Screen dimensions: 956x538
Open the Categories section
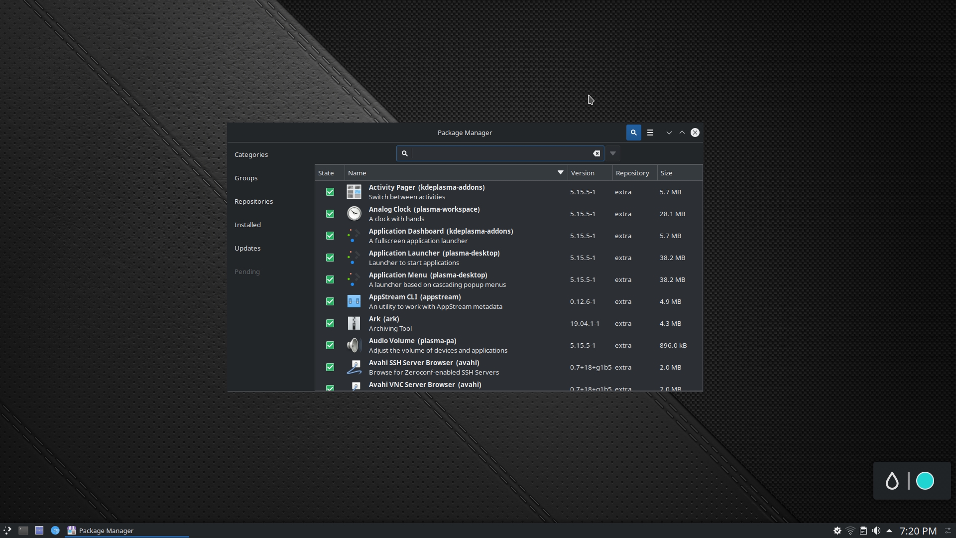point(251,154)
